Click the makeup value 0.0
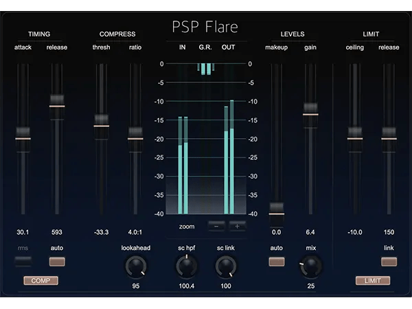412x309 pixels. (277, 232)
